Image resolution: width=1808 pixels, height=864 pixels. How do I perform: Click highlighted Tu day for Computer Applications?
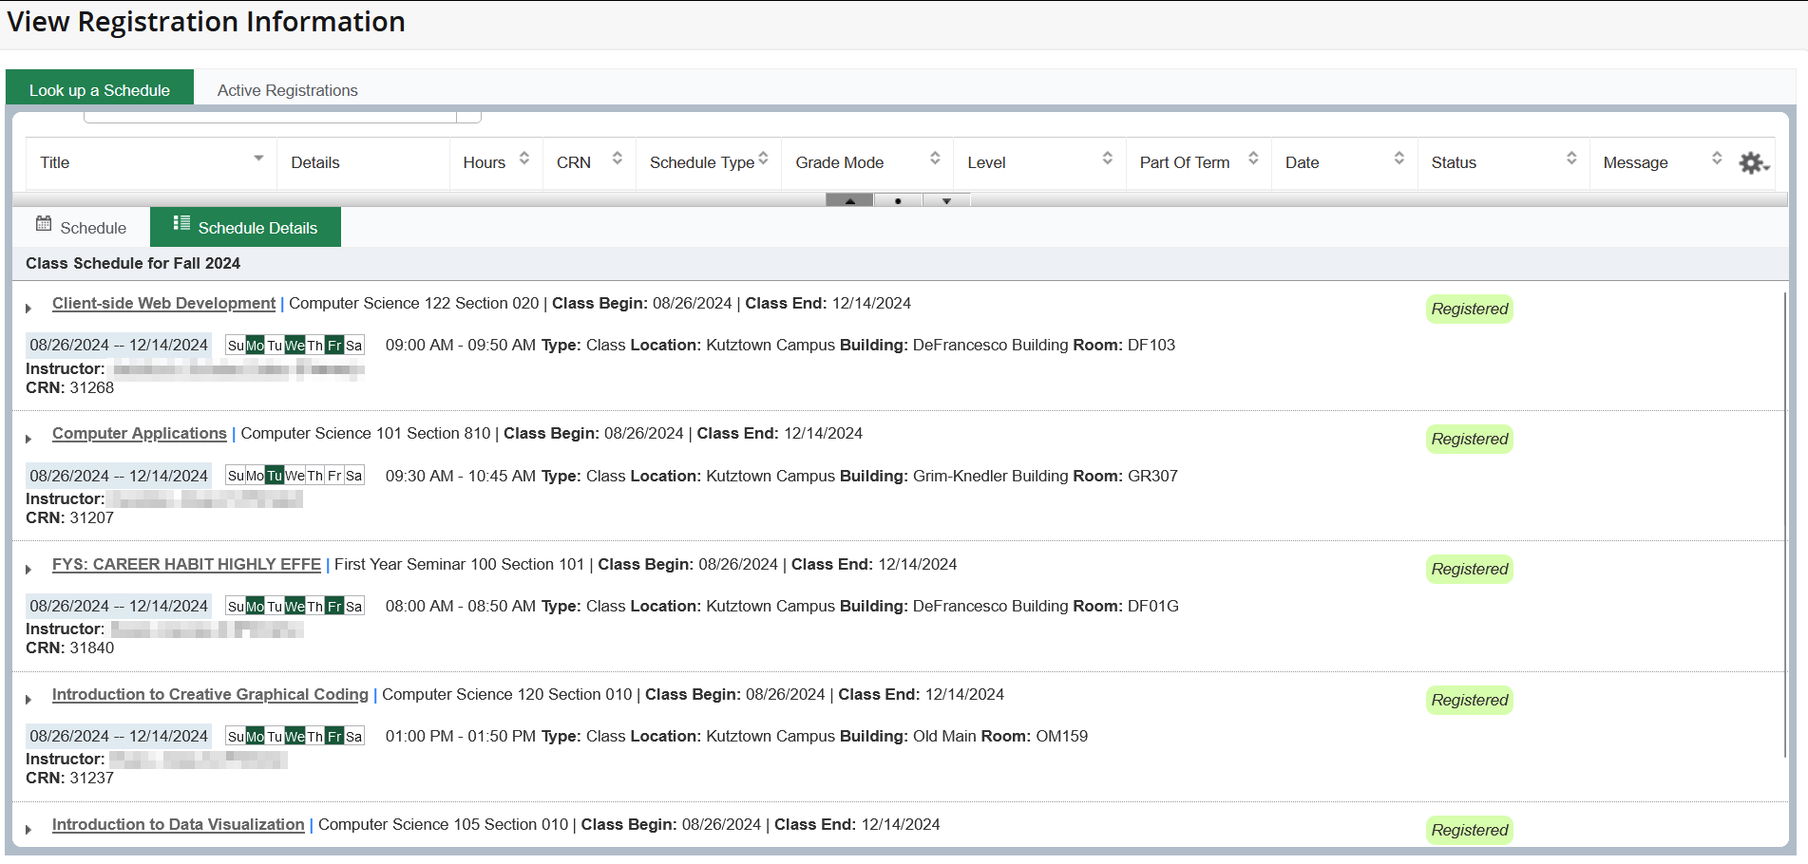275,476
